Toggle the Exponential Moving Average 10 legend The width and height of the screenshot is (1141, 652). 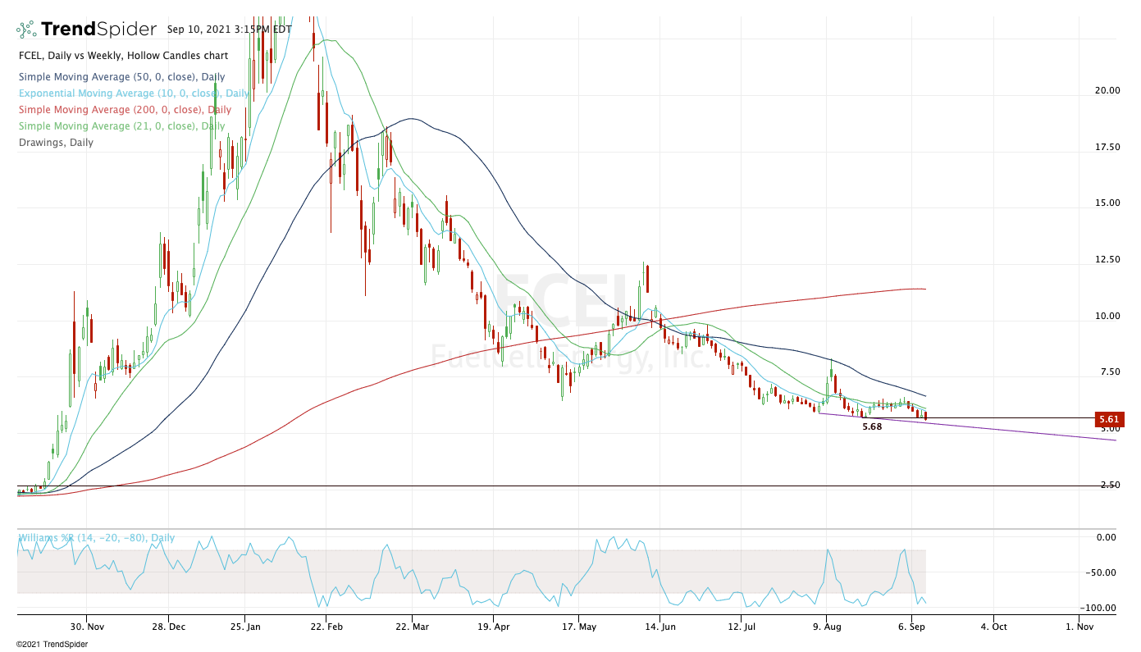click(x=134, y=93)
